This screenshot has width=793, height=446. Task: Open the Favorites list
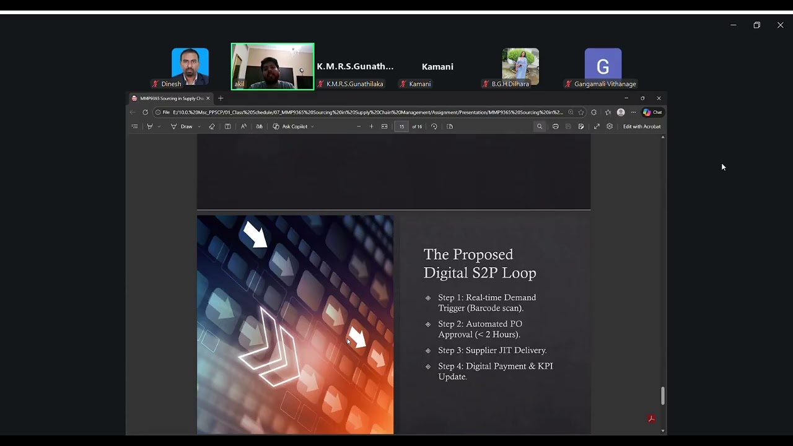pos(608,112)
